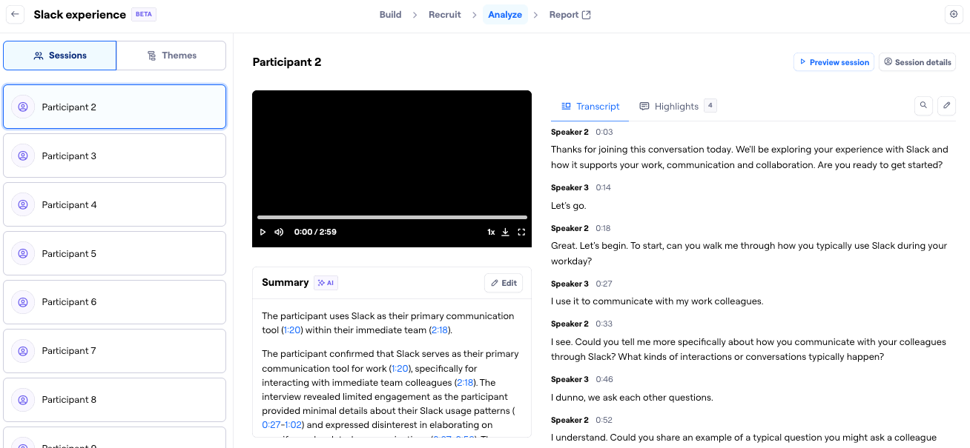The height and width of the screenshot is (448, 970).
Task: Open settings gear in top right
Action: tap(954, 14)
